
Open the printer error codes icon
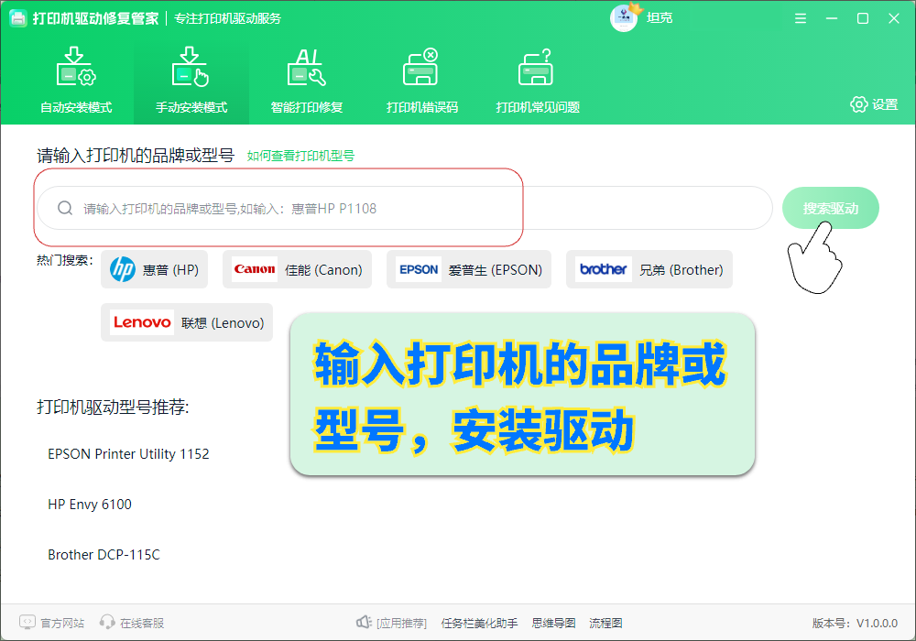(420, 67)
